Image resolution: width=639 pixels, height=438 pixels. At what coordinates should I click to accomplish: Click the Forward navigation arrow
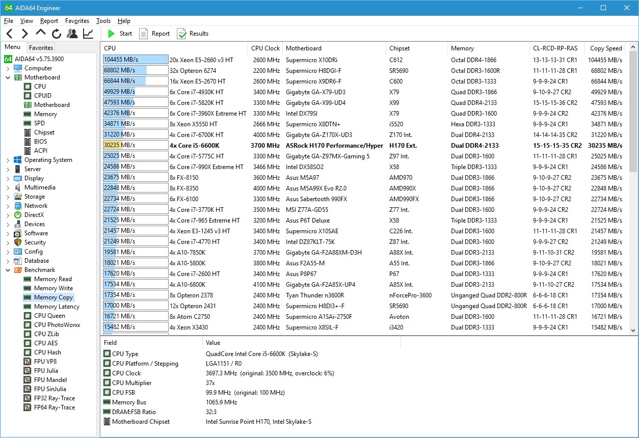tap(24, 34)
